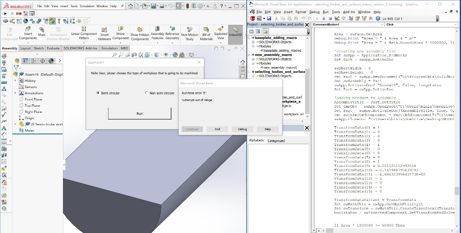Screen dimensions: 461x233
Task: Click the VBA Help question mark icon
Action: 378,19
